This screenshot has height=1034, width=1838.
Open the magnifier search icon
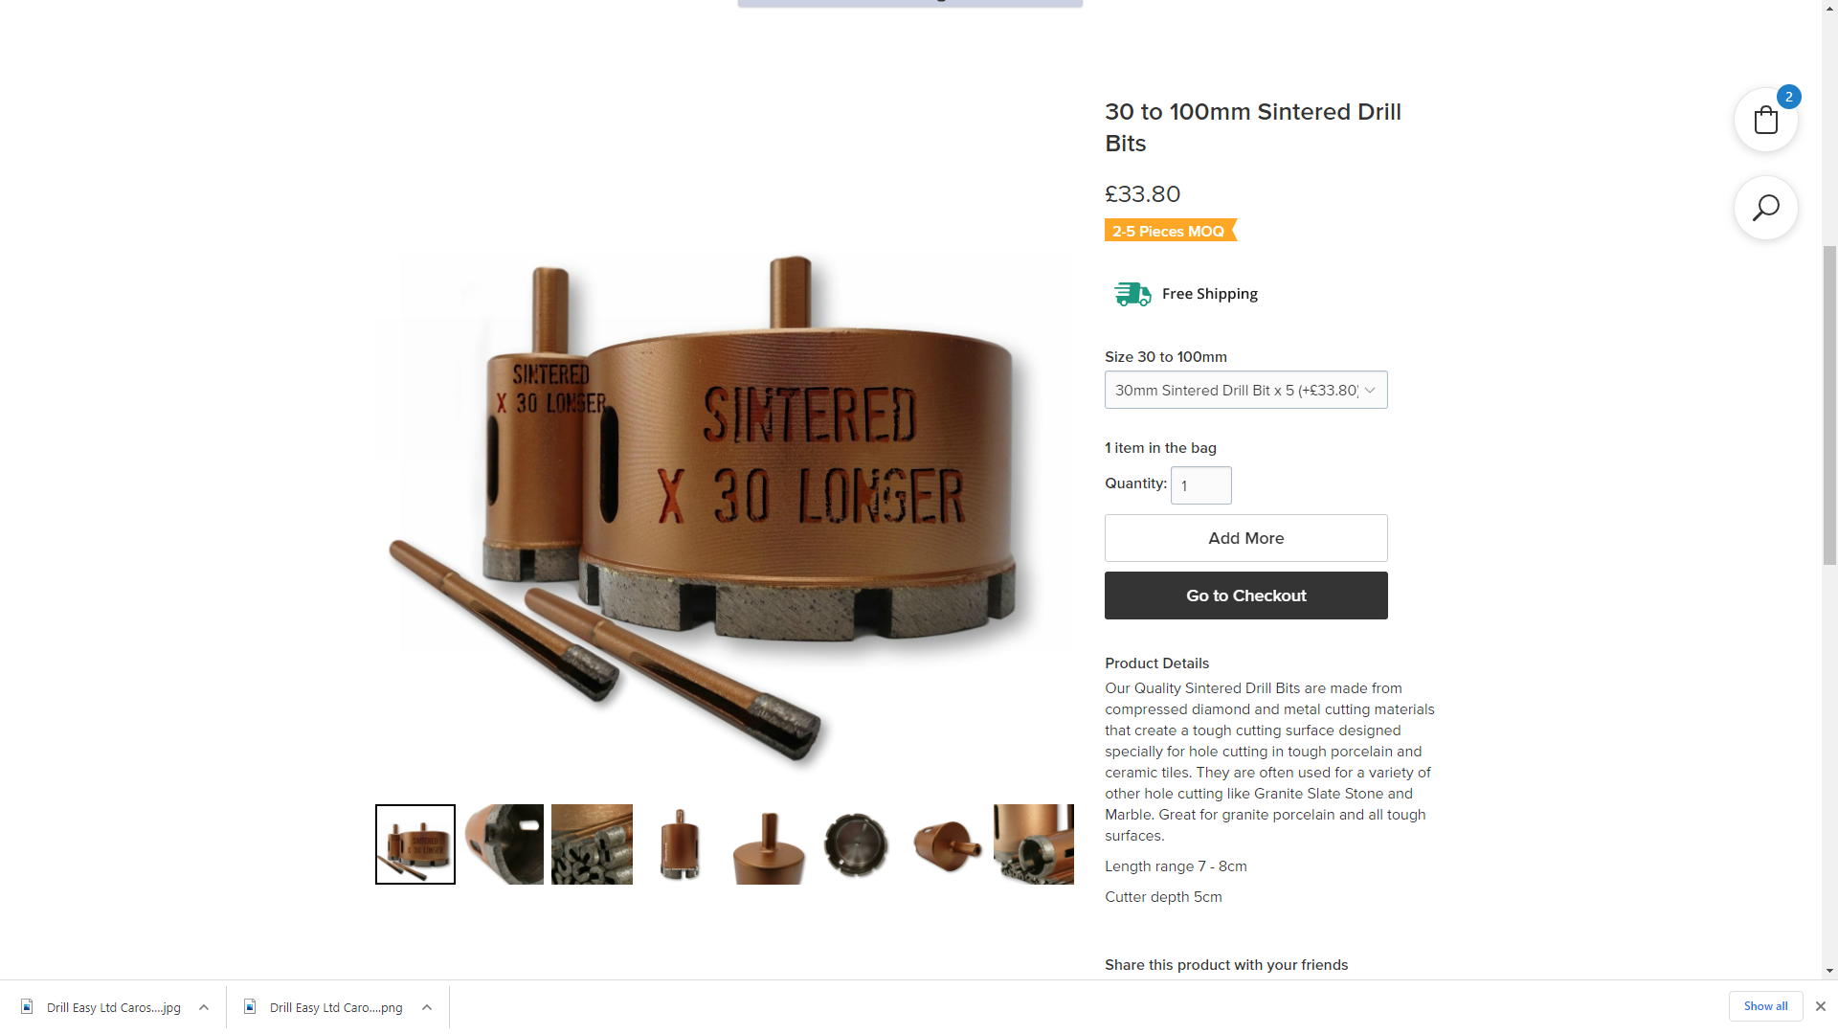coord(1765,208)
